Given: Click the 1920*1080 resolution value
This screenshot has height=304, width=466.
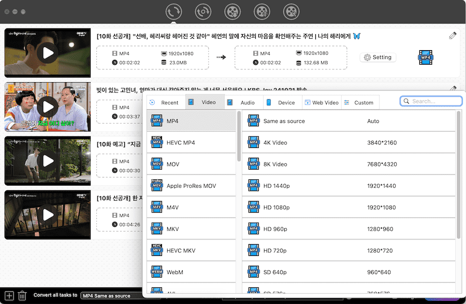Looking at the screenshot, I should tap(381, 207).
